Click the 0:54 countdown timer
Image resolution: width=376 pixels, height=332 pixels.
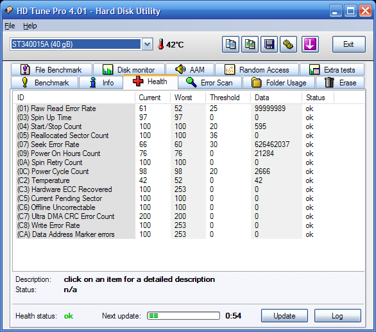234,316
